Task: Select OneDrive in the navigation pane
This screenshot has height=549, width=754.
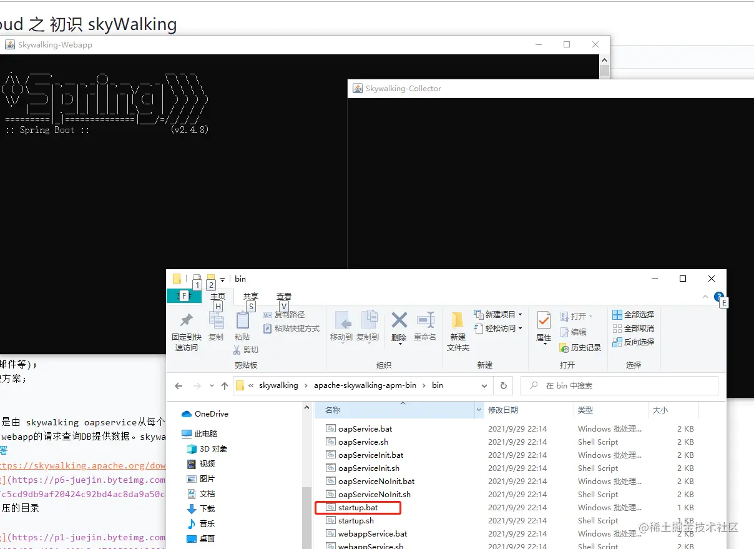Action: tap(205, 414)
